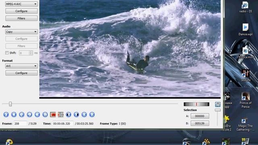Open the MPEG-4 AVC video codec dropdown
The image size is (258, 145).
pyautogui.click(x=21, y=4)
